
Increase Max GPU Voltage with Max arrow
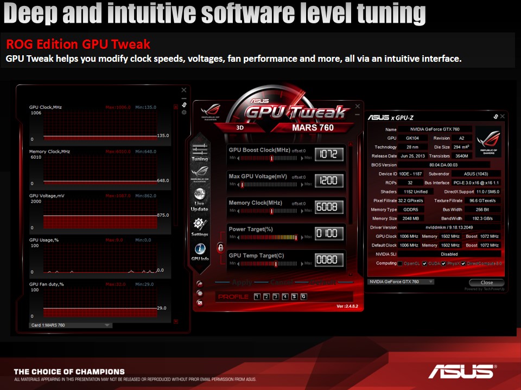pos(302,185)
